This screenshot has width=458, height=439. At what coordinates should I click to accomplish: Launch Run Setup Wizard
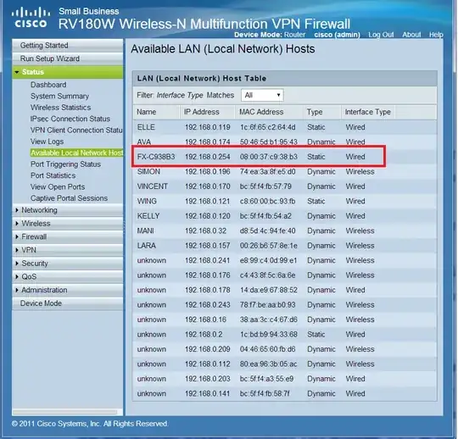coord(68,58)
